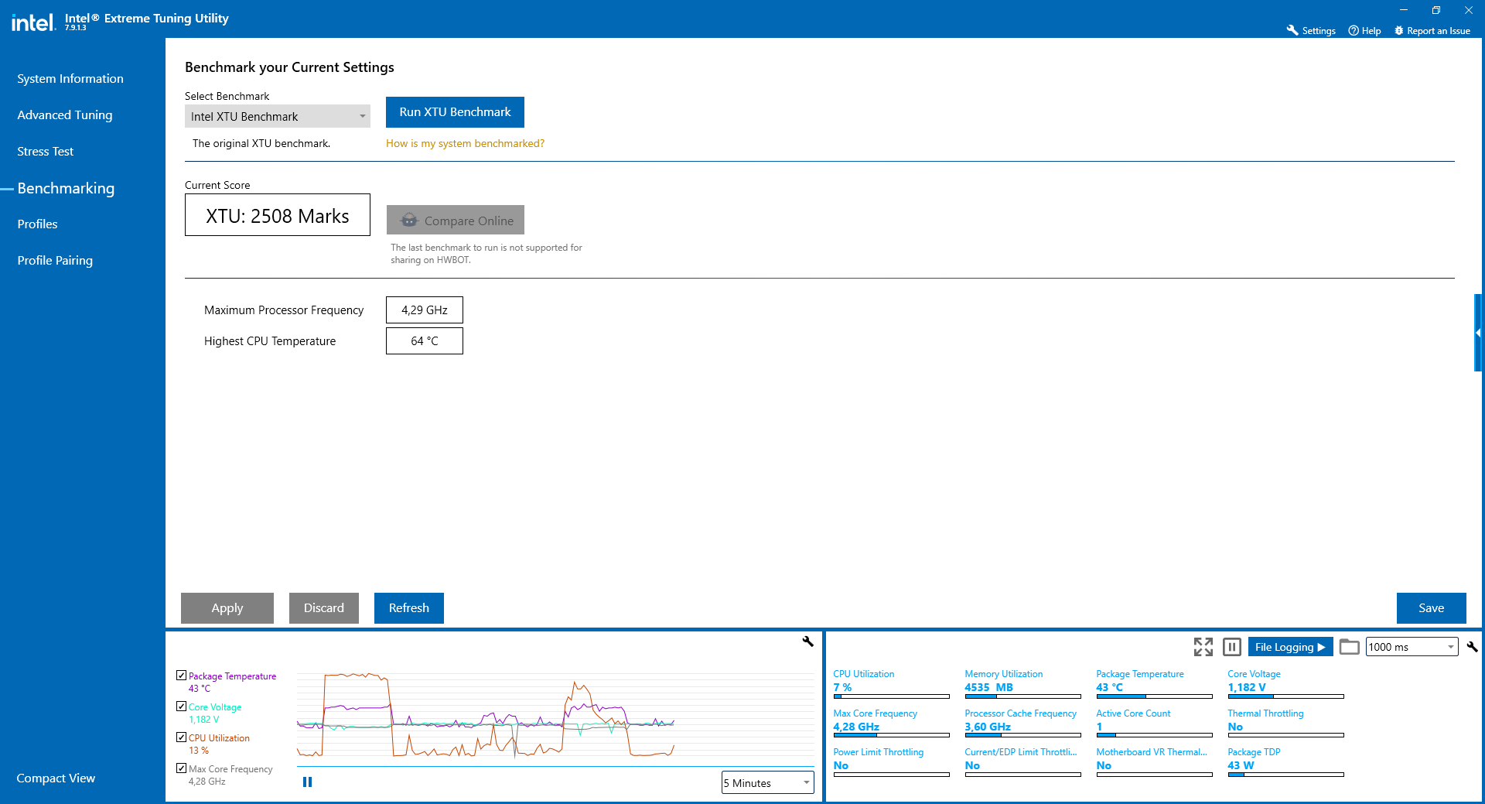Uncheck Core Voltage graph checkbox
Screen dimensions: 1485x804
click(x=181, y=706)
